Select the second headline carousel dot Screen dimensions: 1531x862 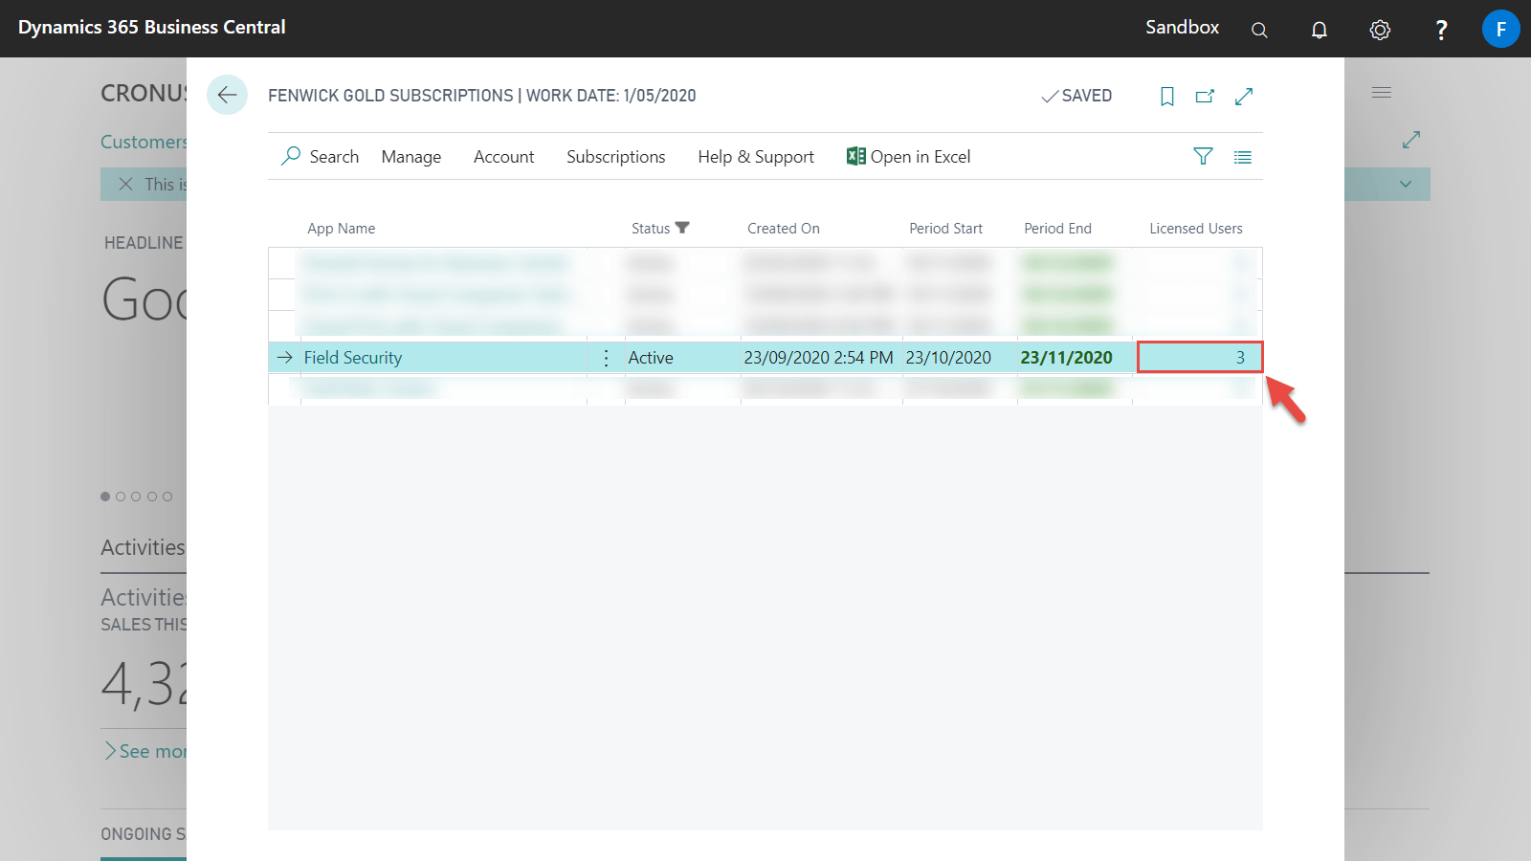point(121,497)
